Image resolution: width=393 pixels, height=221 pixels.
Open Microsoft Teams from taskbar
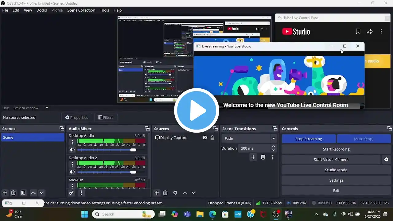click(187, 214)
